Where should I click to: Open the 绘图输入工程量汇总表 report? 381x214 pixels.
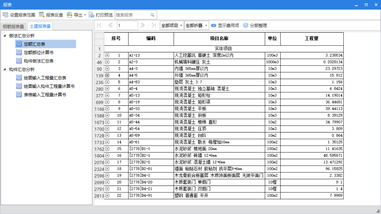click(41, 78)
